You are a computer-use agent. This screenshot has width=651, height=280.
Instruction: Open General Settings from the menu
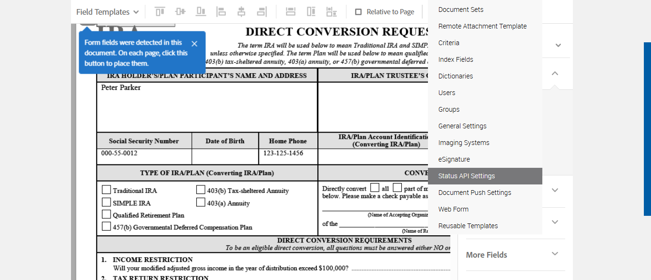(485, 126)
